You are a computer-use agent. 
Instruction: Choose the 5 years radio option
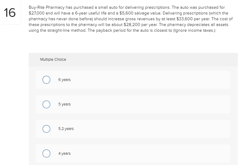click(x=46, y=104)
